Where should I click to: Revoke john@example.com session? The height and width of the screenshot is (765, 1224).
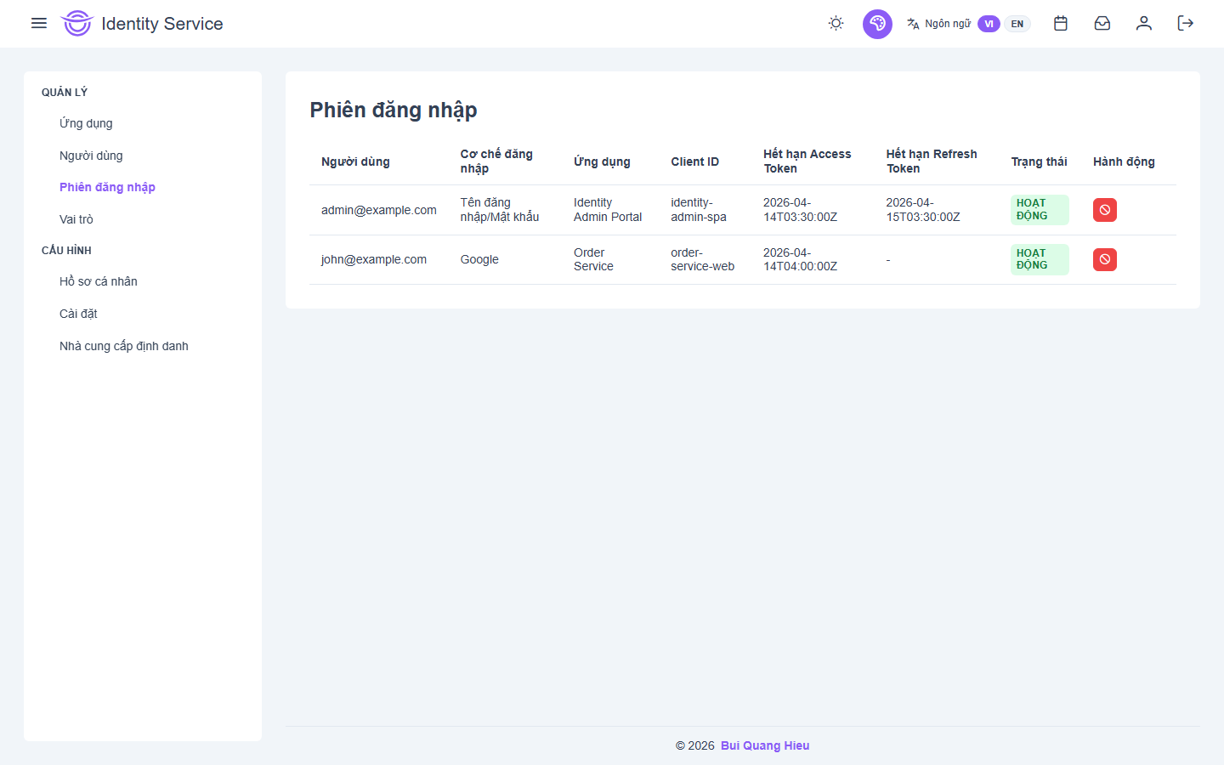click(x=1104, y=259)
